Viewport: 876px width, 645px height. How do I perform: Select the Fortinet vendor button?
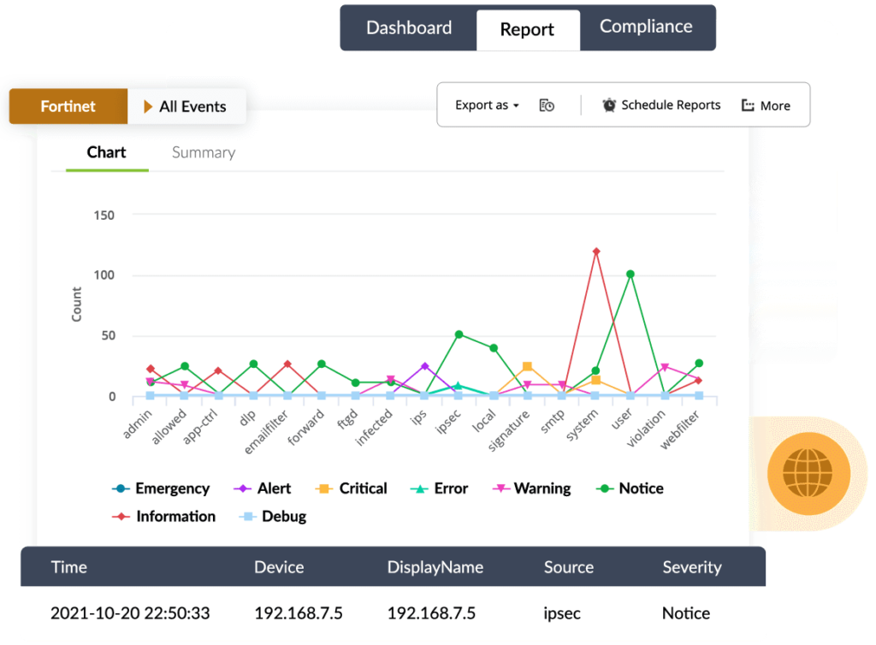click(x=68, y=106)
